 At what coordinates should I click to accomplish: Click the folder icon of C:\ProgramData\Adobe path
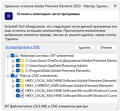coord(22,71)
